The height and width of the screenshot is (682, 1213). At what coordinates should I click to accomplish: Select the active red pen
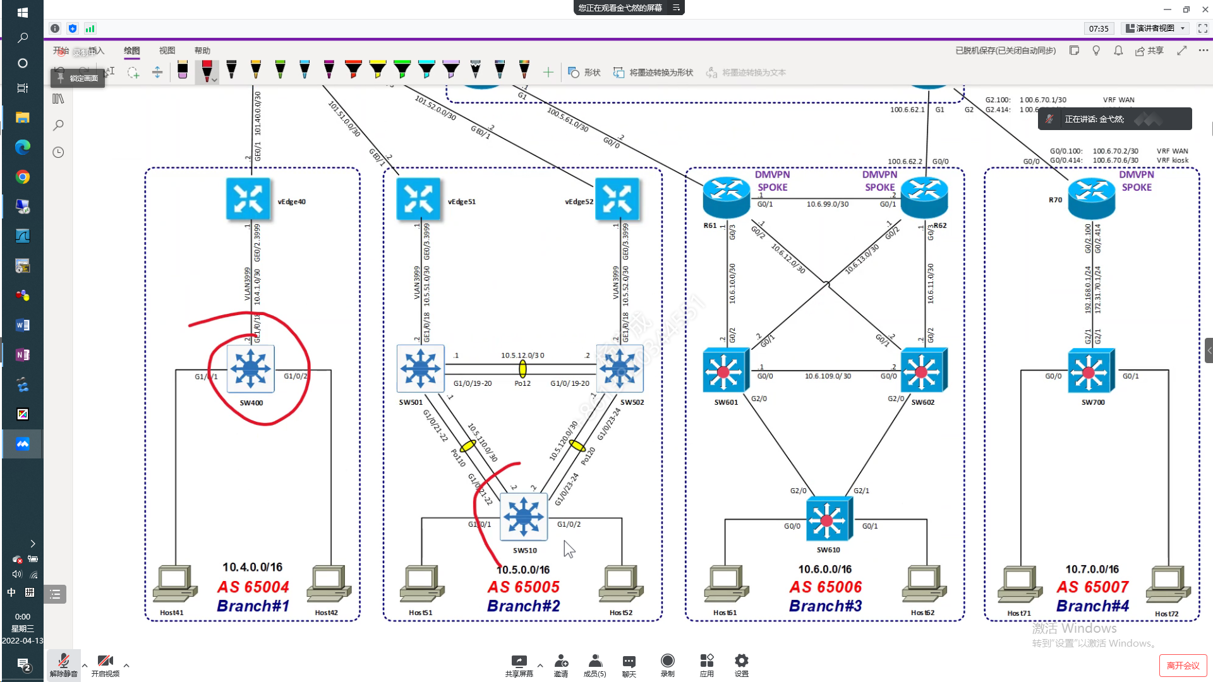(207, 71)
